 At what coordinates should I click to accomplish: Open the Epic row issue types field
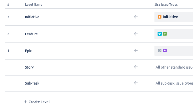(x=174, y=51)
